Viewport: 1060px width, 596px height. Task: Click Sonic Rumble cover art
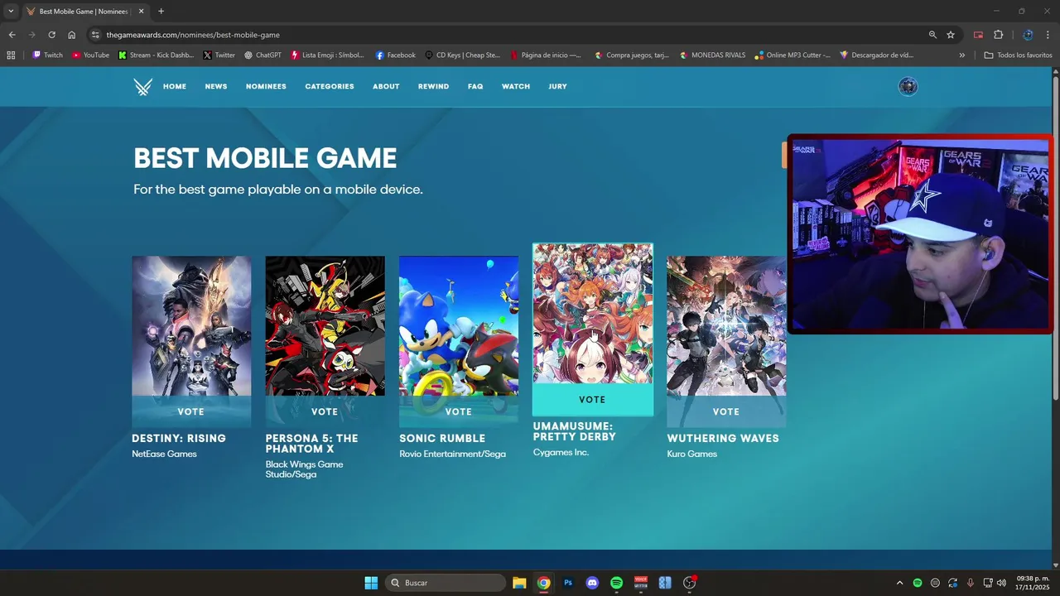(459, 325)
